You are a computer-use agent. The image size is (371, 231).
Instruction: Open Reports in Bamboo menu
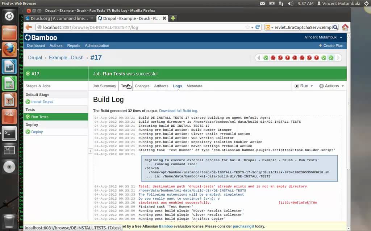tap(74, 45)
